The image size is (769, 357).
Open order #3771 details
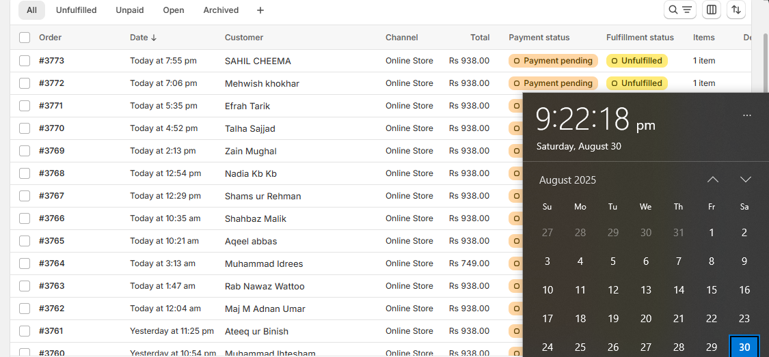point(51,106)
